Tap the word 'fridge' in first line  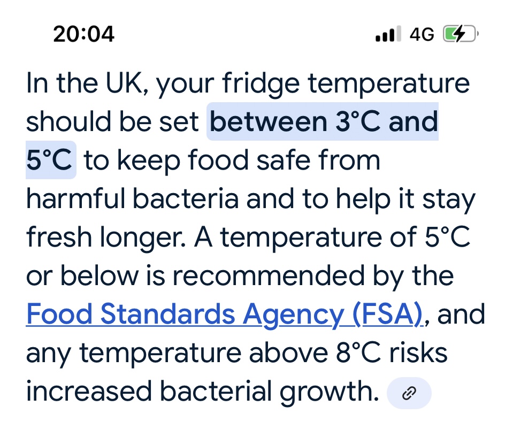coord(261,84)
